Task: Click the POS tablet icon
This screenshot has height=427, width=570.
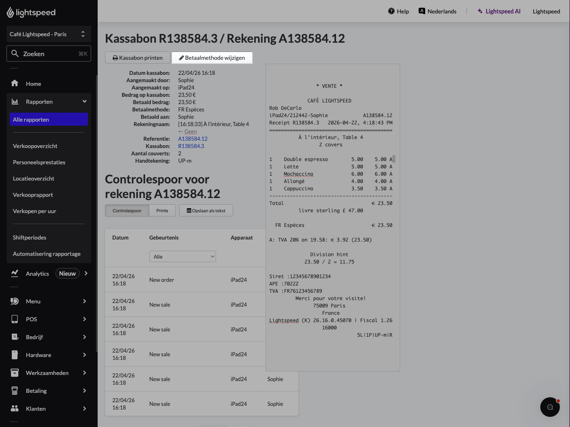Action: coord(15,319)
